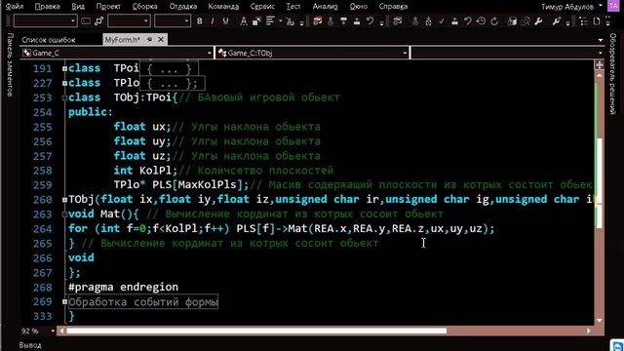This screenshot has width=624, height=351.
Task: Click the checkmark check-in icon
Action: 442,21
